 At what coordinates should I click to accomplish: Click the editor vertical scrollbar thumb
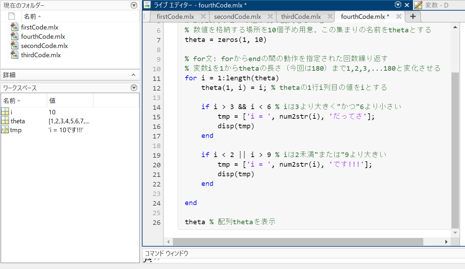pyautogui.click(x=455, y=150)
